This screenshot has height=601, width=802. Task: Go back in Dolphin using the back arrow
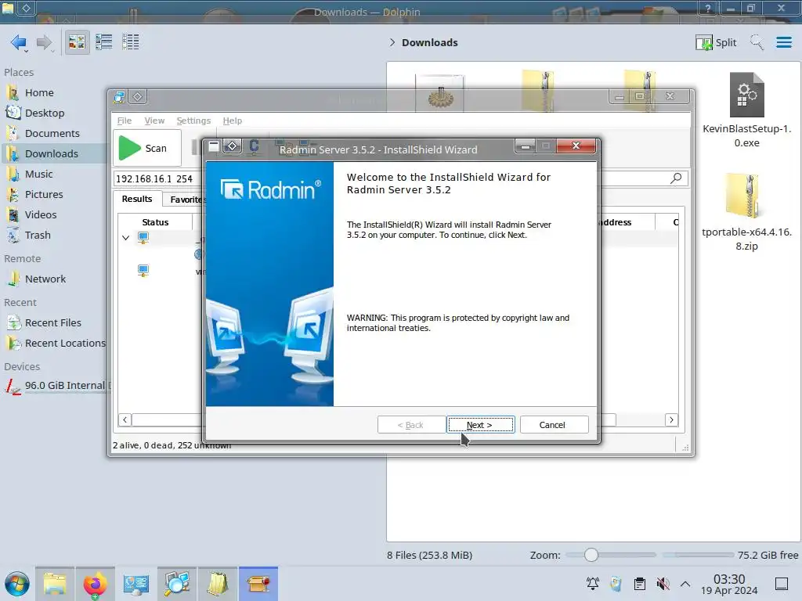[x=19, y=42]
